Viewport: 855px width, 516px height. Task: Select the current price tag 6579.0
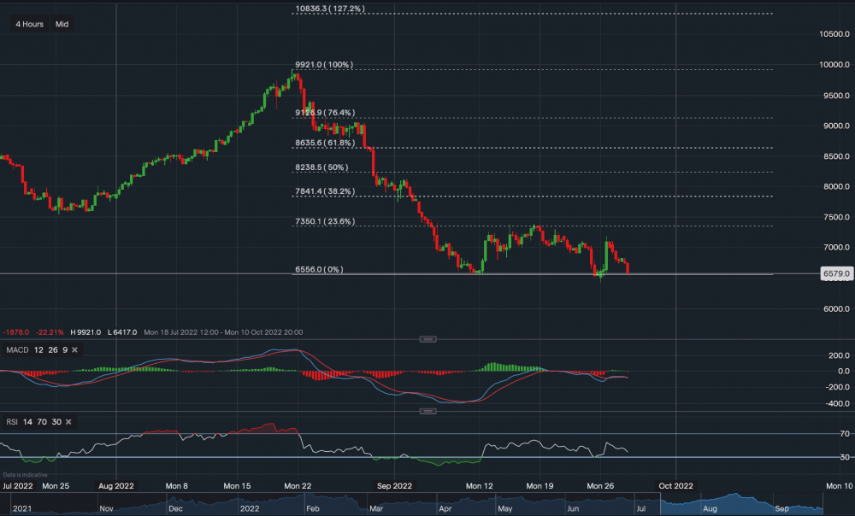pos(835,273)
